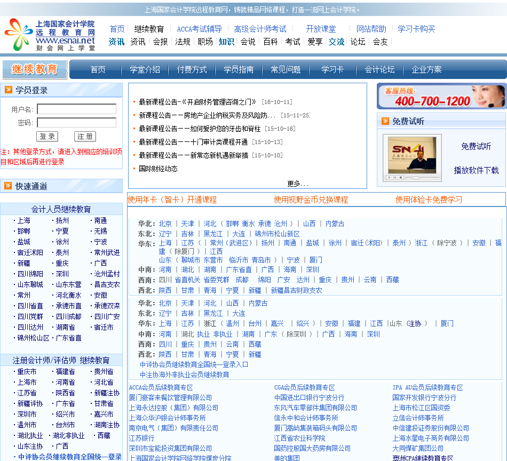Switch to the 学堂介绍 tab
The image size is (507, 461).
pyautogui.click(x=145, y=69)
